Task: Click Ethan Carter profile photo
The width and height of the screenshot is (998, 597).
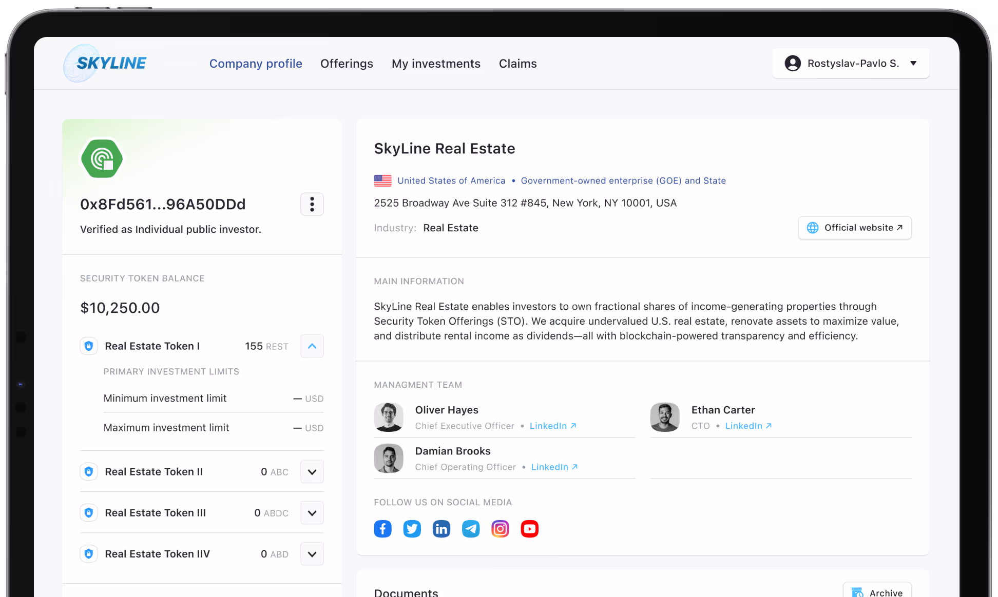Action: [665, 417]
